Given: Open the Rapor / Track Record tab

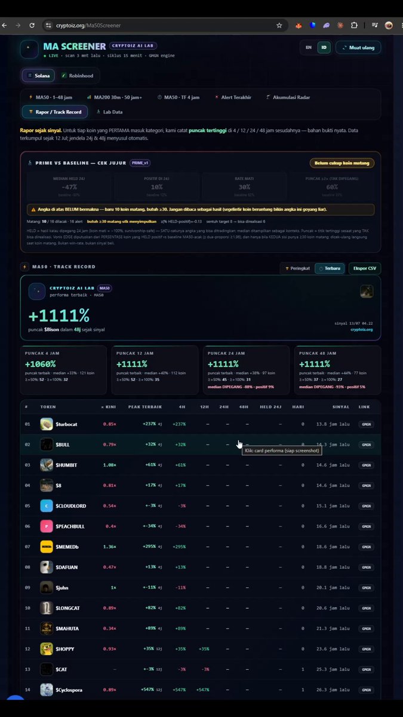Looking at the screenshot, I should click(x=55, y=112).
